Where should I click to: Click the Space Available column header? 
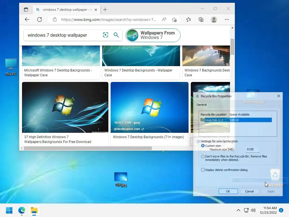click(239, 114)
